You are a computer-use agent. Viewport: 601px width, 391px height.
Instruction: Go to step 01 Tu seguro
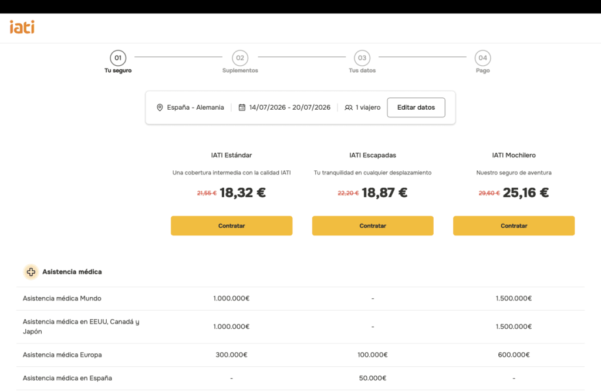coord(118,62)
